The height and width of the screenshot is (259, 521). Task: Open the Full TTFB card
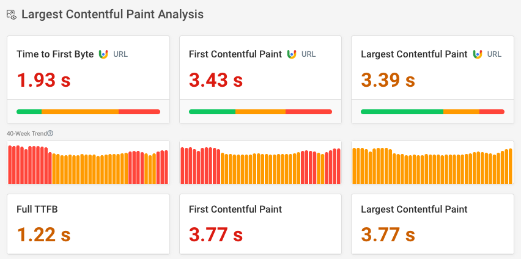click(x=88, y=224)
